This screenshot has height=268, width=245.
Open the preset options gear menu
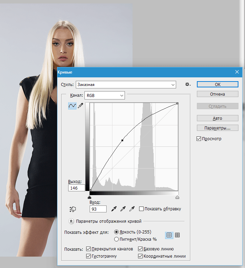coord(188,84)
